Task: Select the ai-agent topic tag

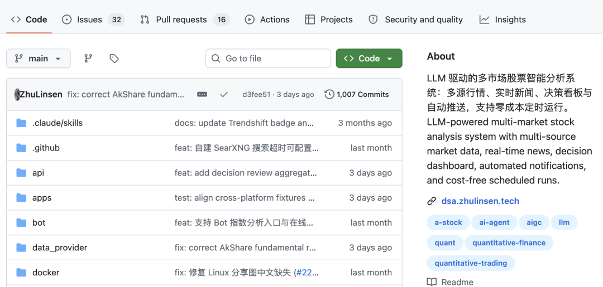Action: click(x=494, y=222)
